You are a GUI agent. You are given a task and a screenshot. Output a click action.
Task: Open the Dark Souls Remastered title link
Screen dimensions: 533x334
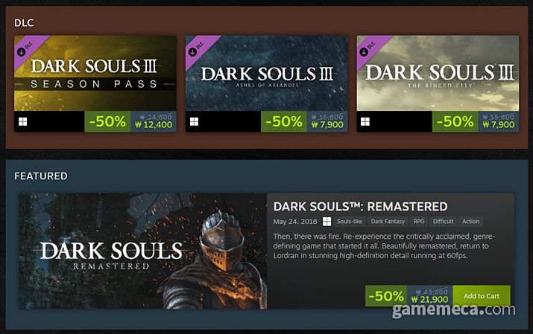click(x=360, y=206)
